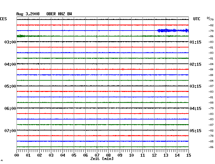Viewport: 215px width, 164px height.
Task: Click the x-axis minute tick label "10"
Action: point(131,155)
